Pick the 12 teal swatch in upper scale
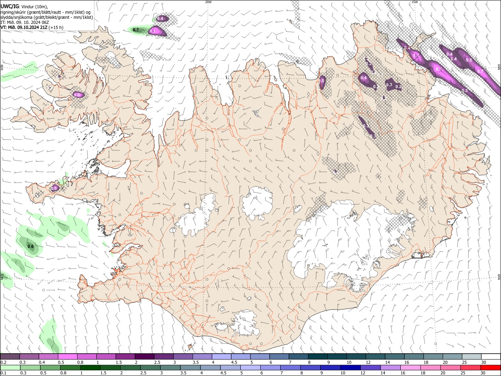The width and height of the screenshot is (501, 376). (376, 356)
